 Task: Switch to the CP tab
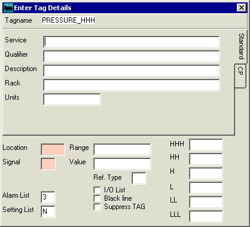(x=240, y=76)
